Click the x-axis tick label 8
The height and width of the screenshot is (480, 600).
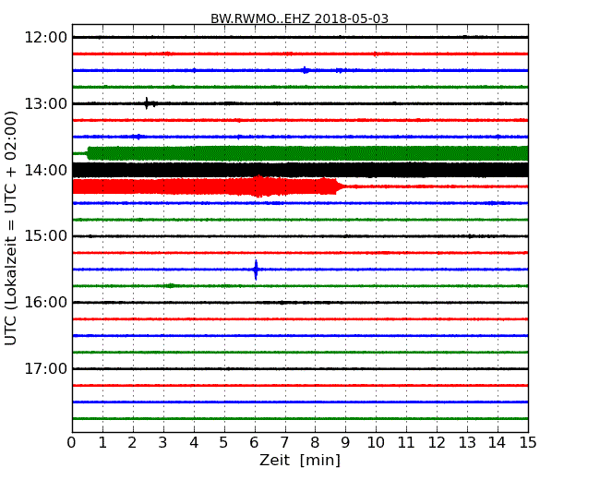point(316,443)
